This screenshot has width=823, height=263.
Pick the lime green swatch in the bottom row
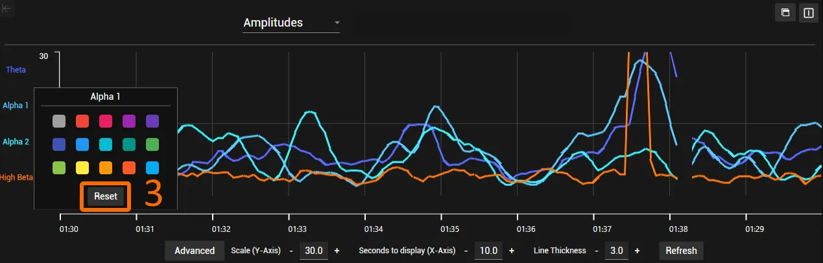click(59, 168)
